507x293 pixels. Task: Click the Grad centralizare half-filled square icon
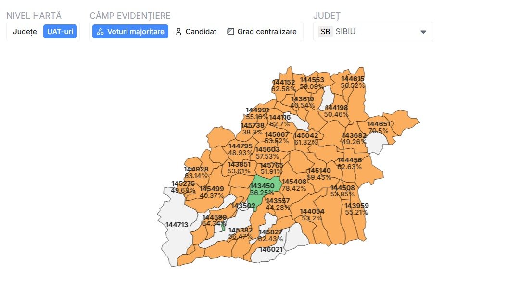(x=230, y=32)
